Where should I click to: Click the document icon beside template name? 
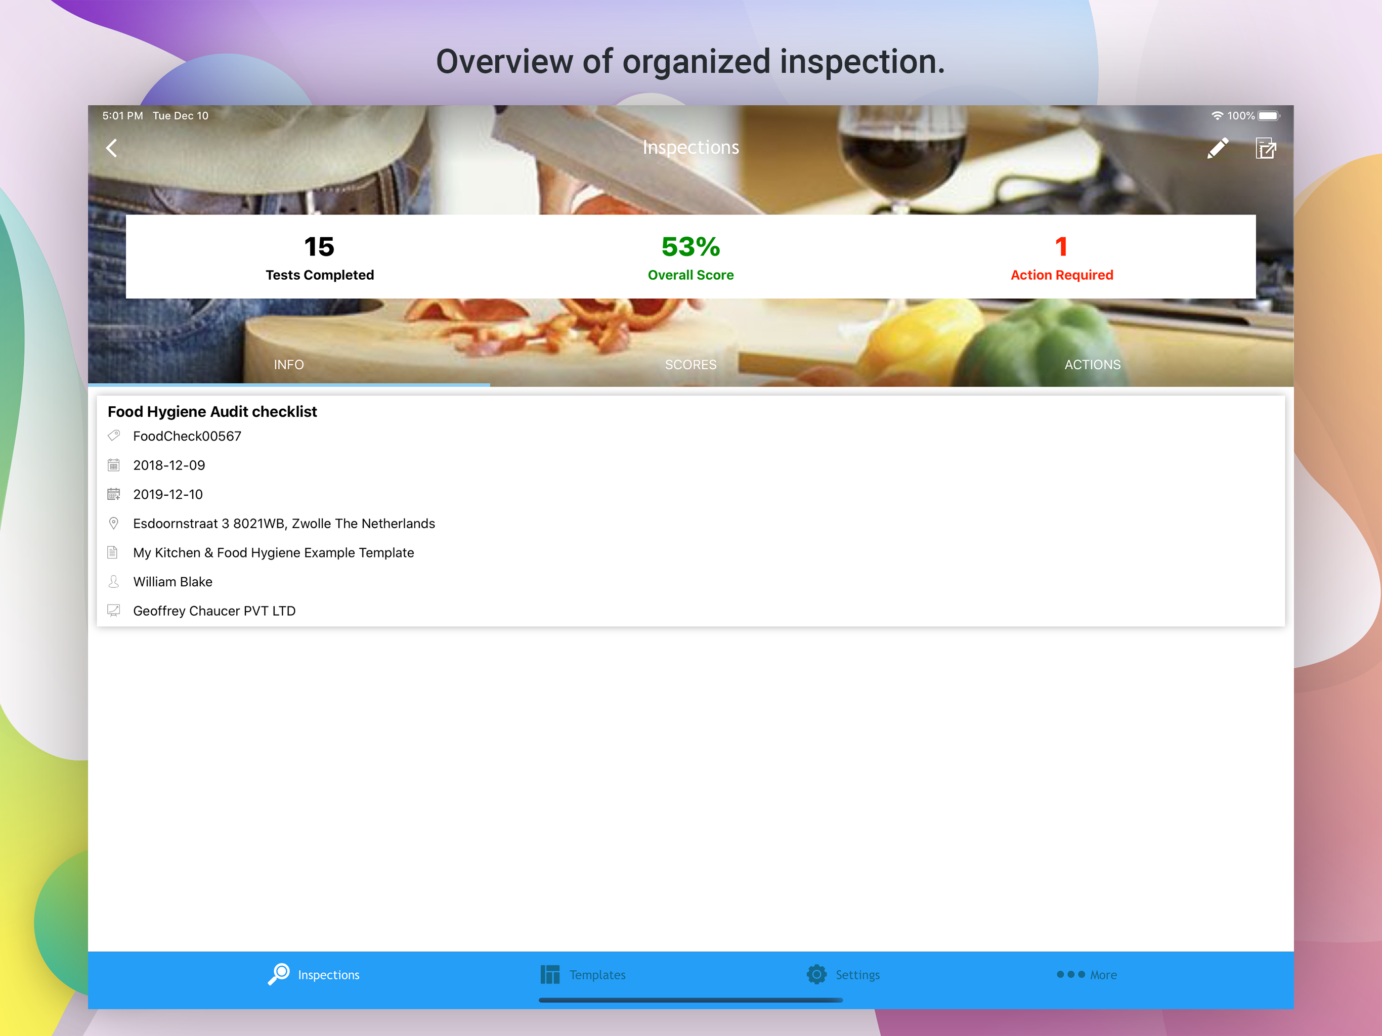click(112, 552)
